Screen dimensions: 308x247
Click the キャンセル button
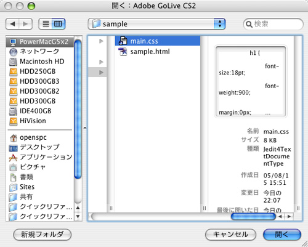pyautogui.click(x=230, y=234)
